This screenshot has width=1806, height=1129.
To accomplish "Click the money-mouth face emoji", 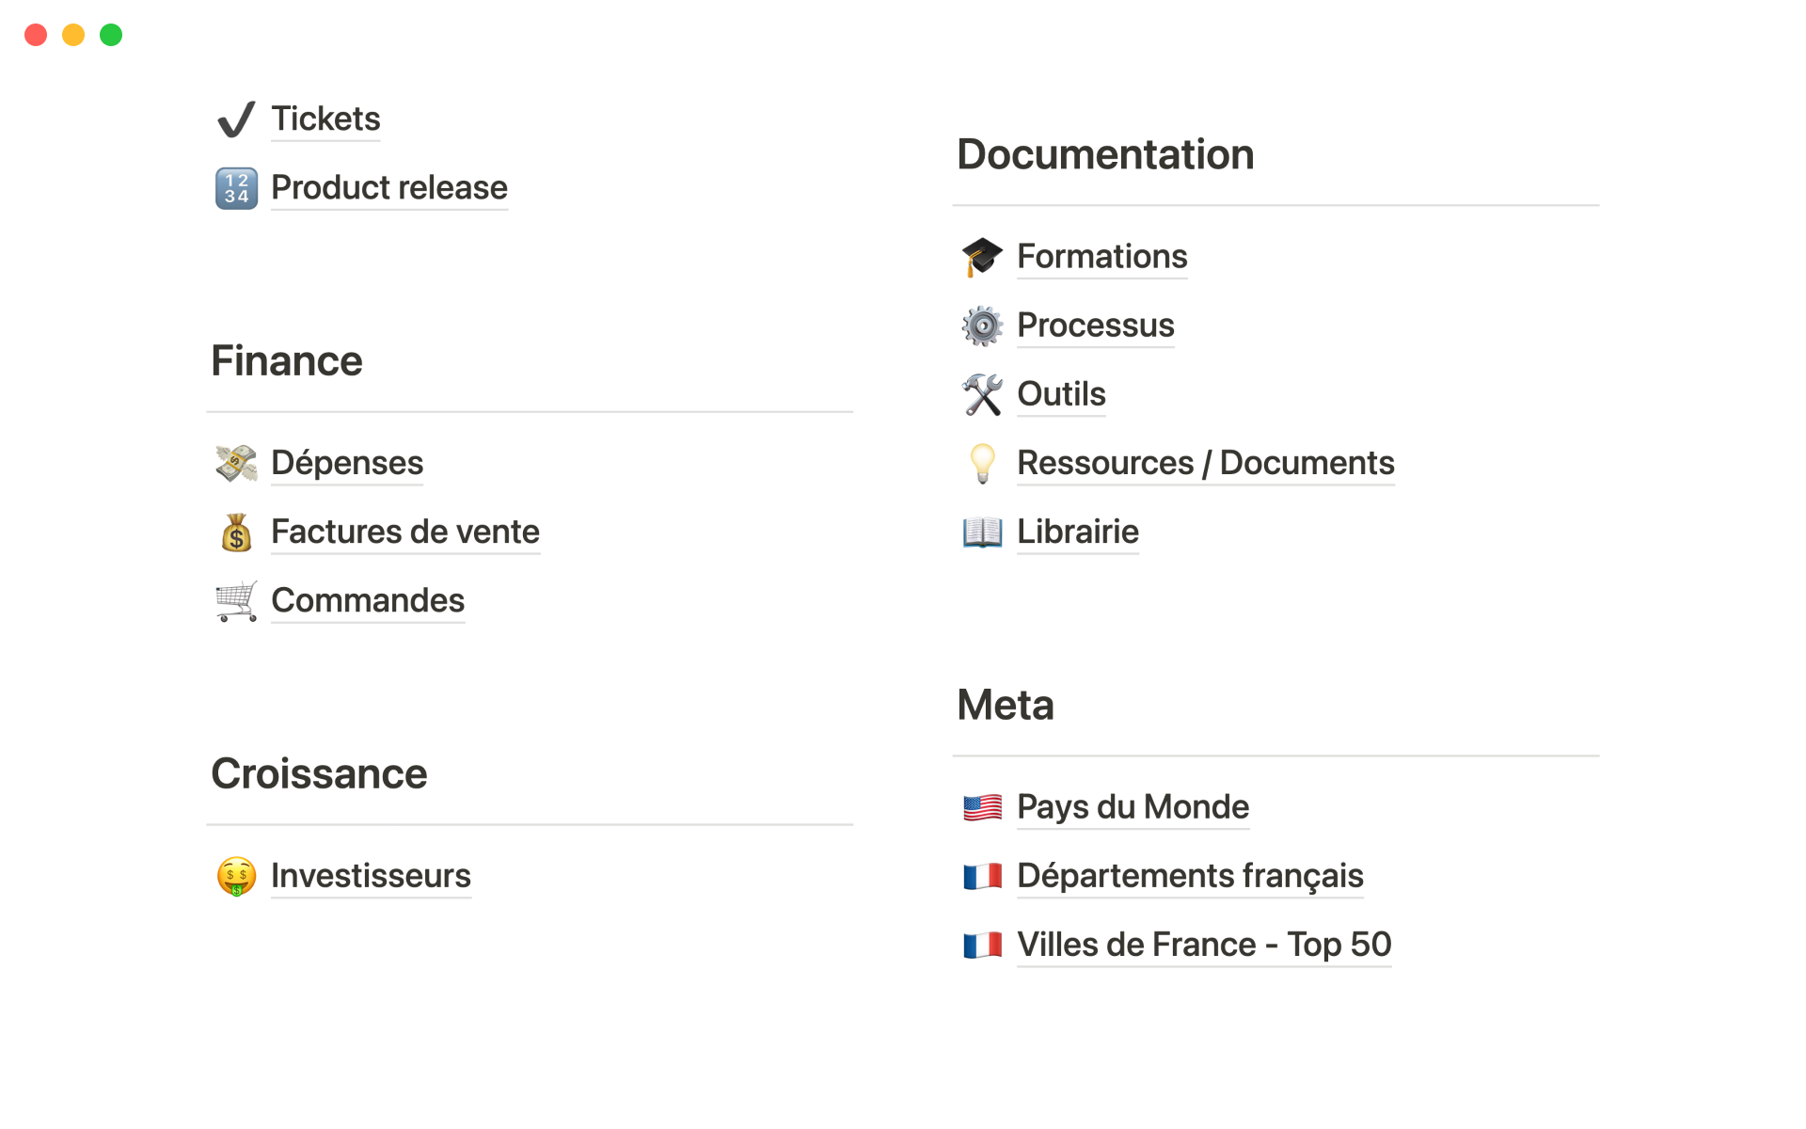I will point(236,876).
